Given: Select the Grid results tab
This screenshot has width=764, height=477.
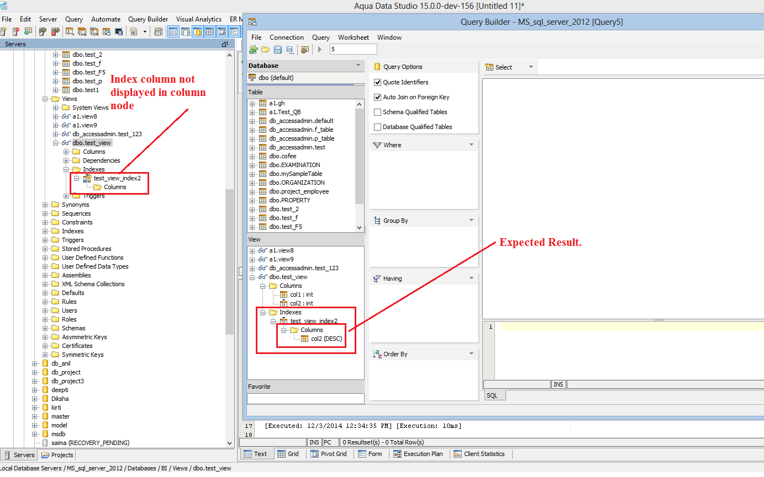Looking at the screenshot, I should pos(288,454).
